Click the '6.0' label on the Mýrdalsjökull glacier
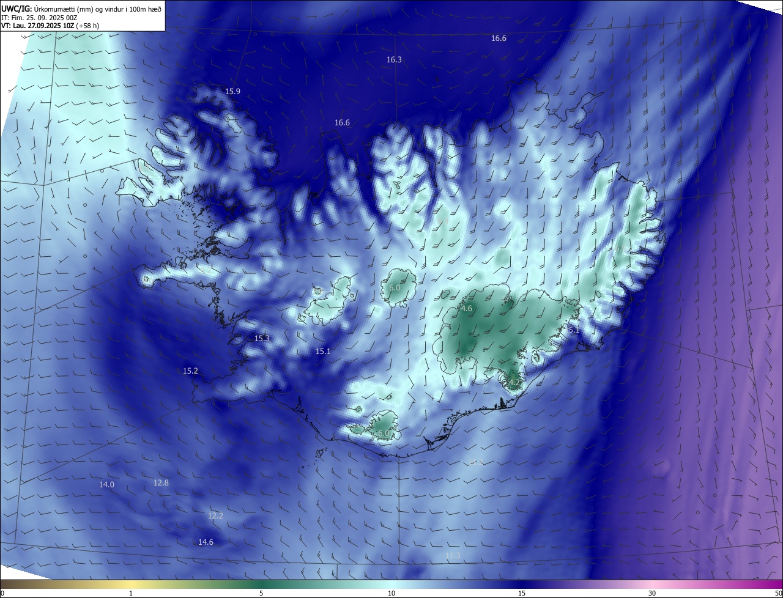Screen dimensions: 783x598 383,434
